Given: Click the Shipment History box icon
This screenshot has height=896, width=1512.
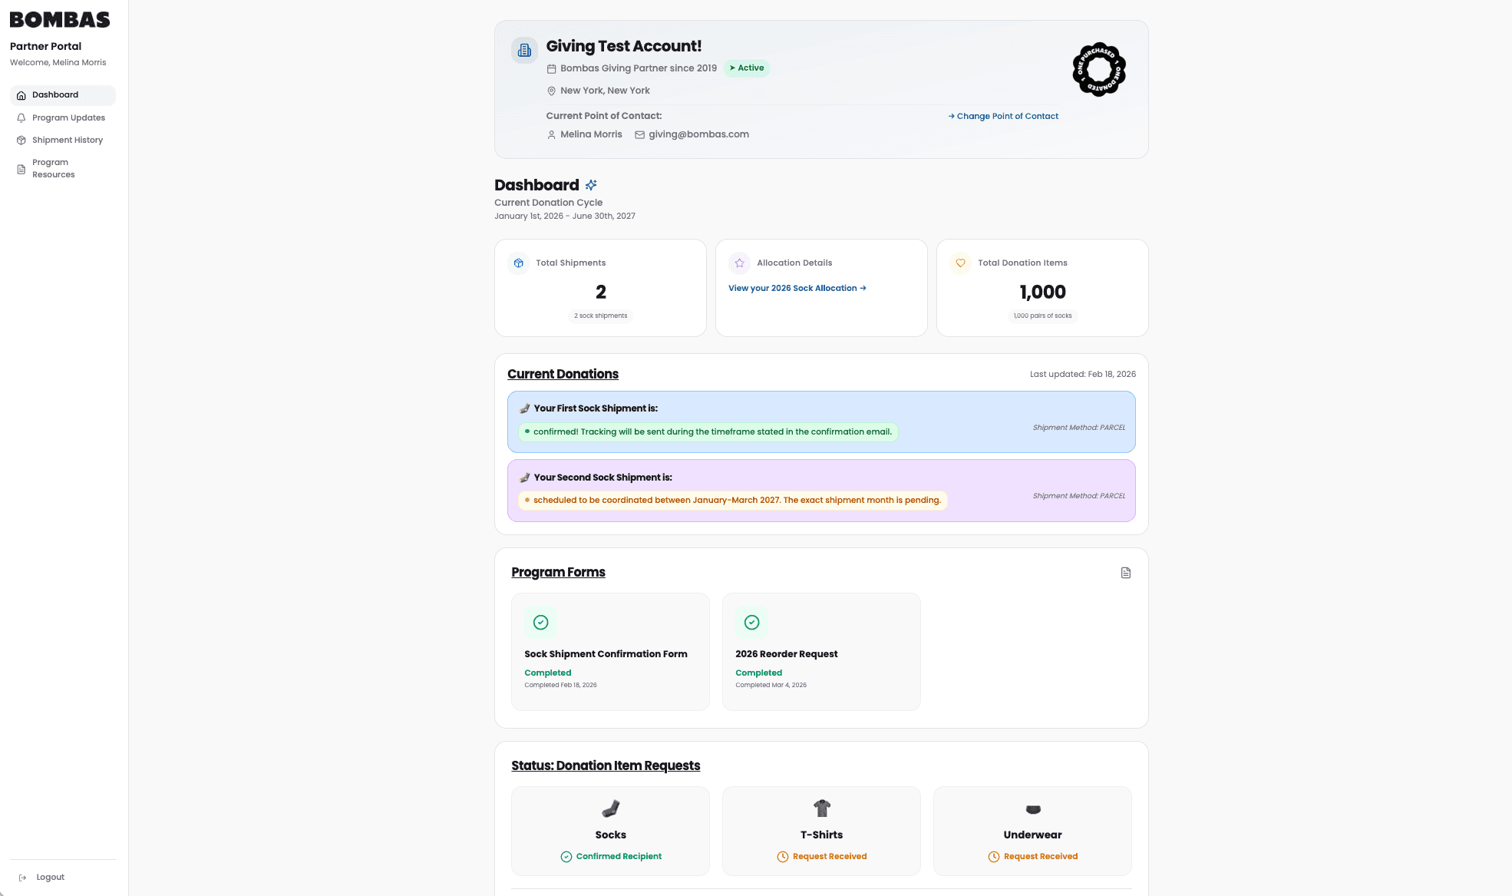Looking at the screenshot, I should pos(21,140).
